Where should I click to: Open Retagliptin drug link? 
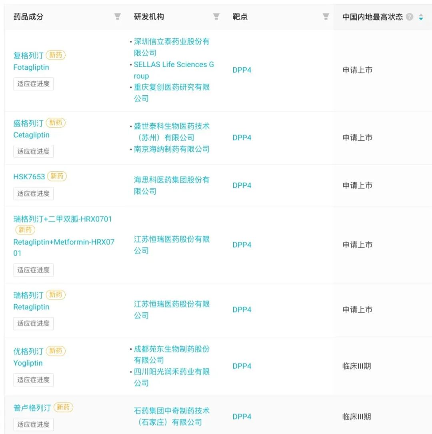click(x=31, y=307)
